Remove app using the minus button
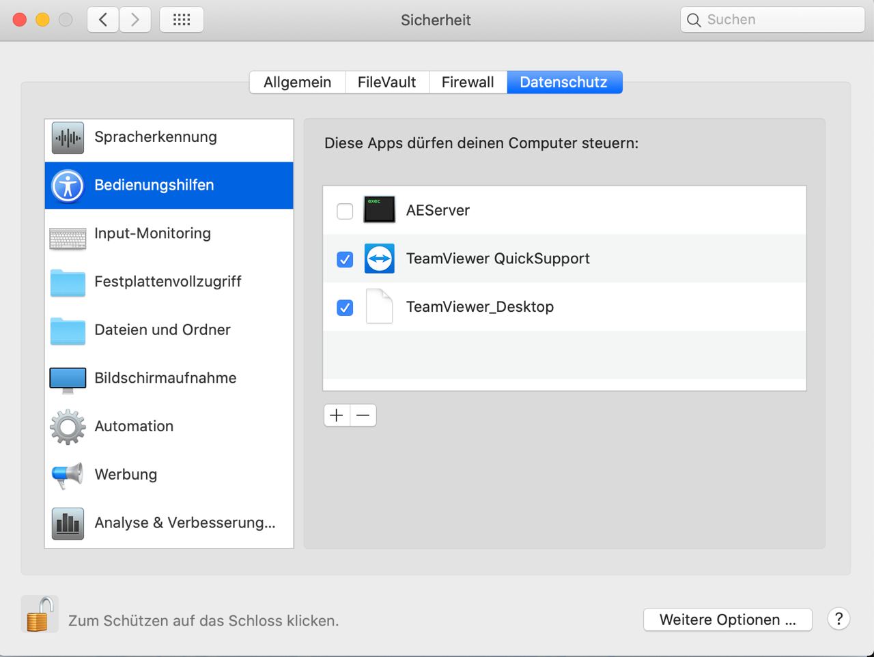The image size is (874, 657). point(363,415)
